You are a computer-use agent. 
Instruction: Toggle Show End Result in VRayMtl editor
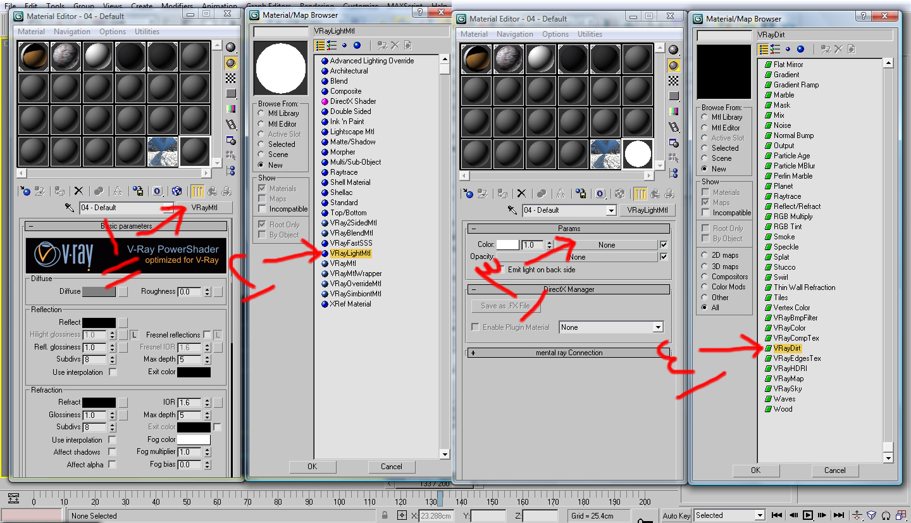click(197, 191)
